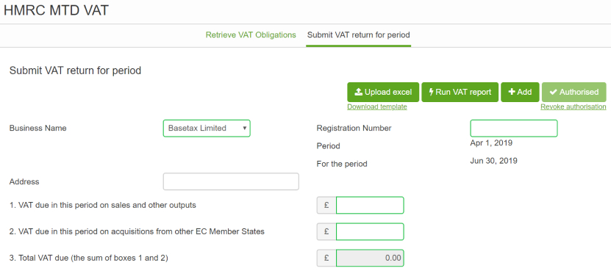Click the checkmark on Authorised button
Image resolution: width=611 pixels, height=271 pixels.
click(554, 93)
